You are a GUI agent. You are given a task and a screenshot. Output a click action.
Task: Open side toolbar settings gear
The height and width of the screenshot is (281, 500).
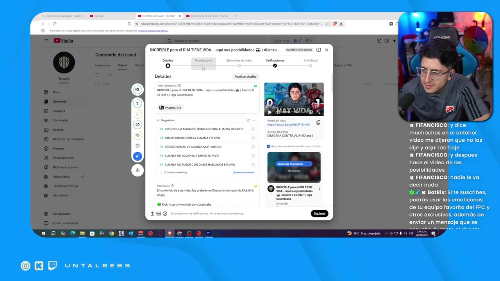tap(137, 170)
